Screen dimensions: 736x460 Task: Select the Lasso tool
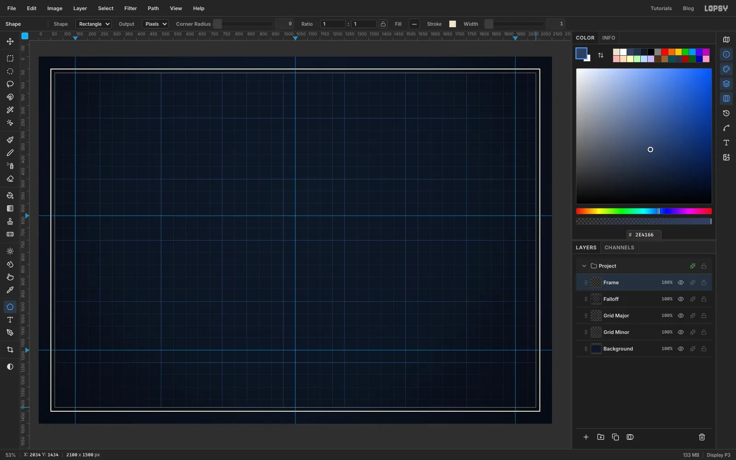point(10,84)
